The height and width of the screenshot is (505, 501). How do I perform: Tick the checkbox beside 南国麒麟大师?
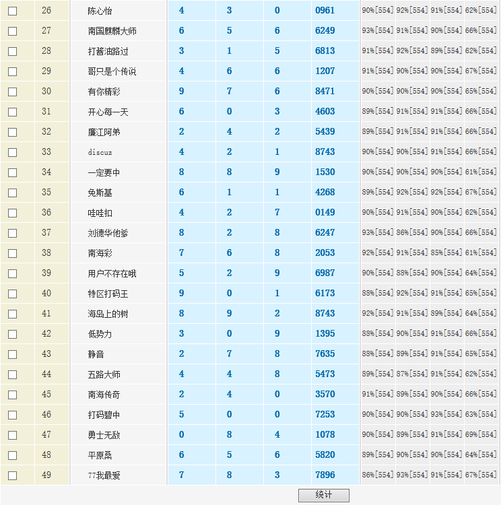coord(12,31)
